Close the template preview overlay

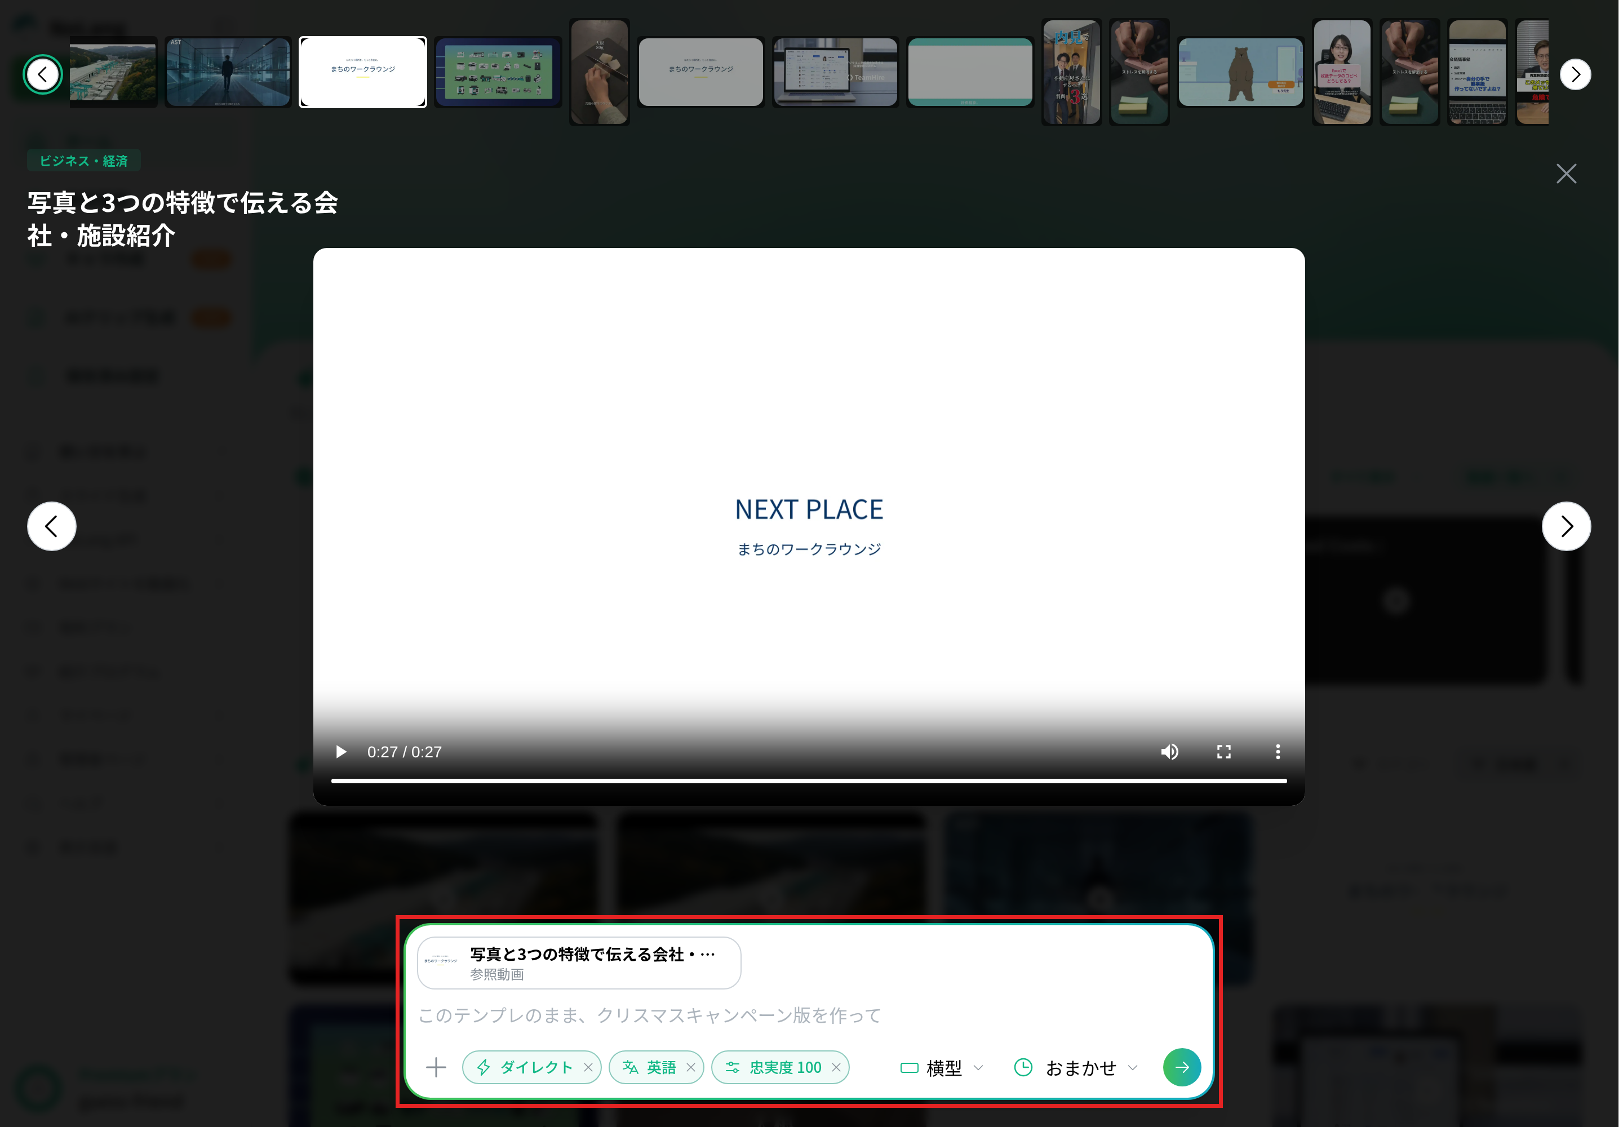[x=1567, y=174]
